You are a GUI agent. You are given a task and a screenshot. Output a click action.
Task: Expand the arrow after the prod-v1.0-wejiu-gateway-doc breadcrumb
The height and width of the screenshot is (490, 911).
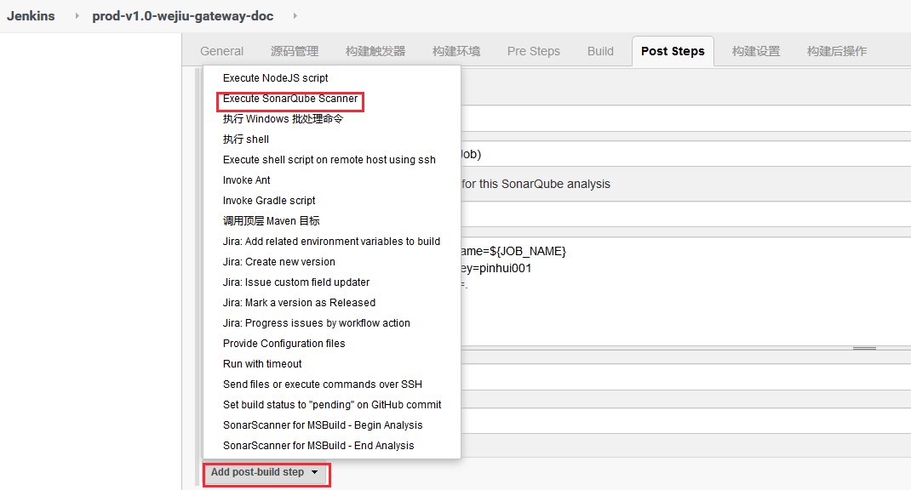point(295,15)
